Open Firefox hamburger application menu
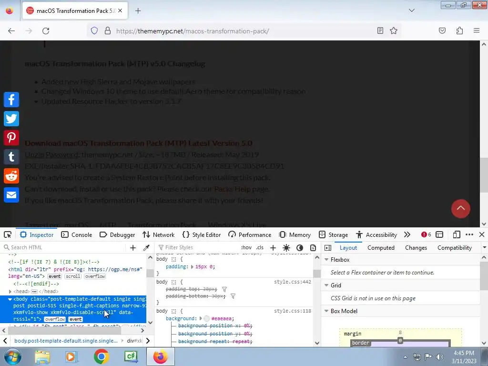488x366 pixels. pyautogui.click(x=477, y=31)
